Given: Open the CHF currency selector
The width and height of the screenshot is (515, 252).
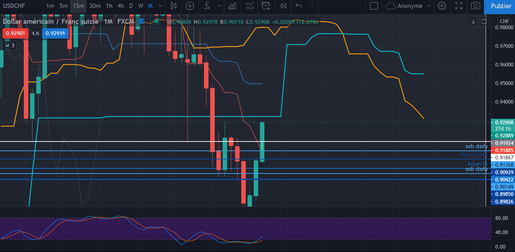Looking at the screenshot, I should pyautogui.click(x=504, y=21).
